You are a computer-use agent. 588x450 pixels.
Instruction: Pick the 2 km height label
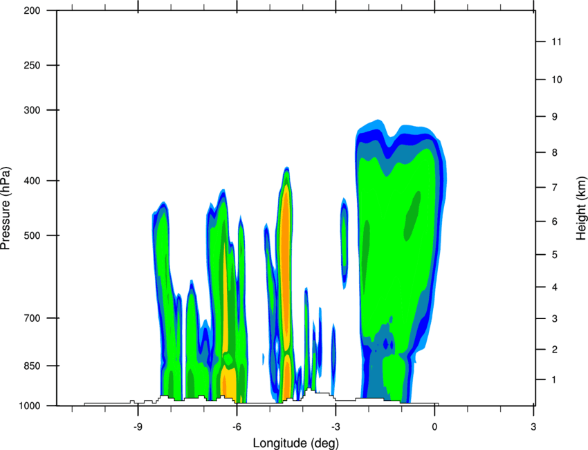pyautogui.click(x=554, y=350)
